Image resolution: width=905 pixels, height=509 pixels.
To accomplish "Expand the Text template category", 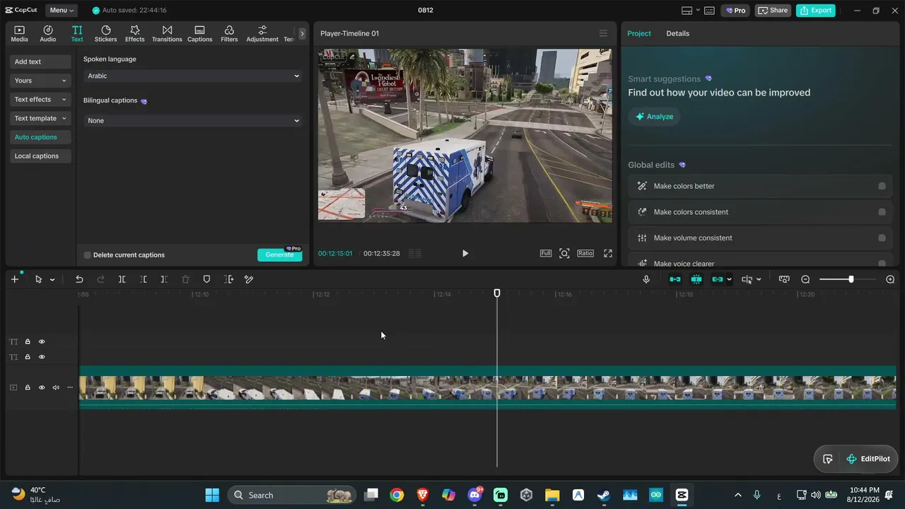I will (x=40, y=119).
